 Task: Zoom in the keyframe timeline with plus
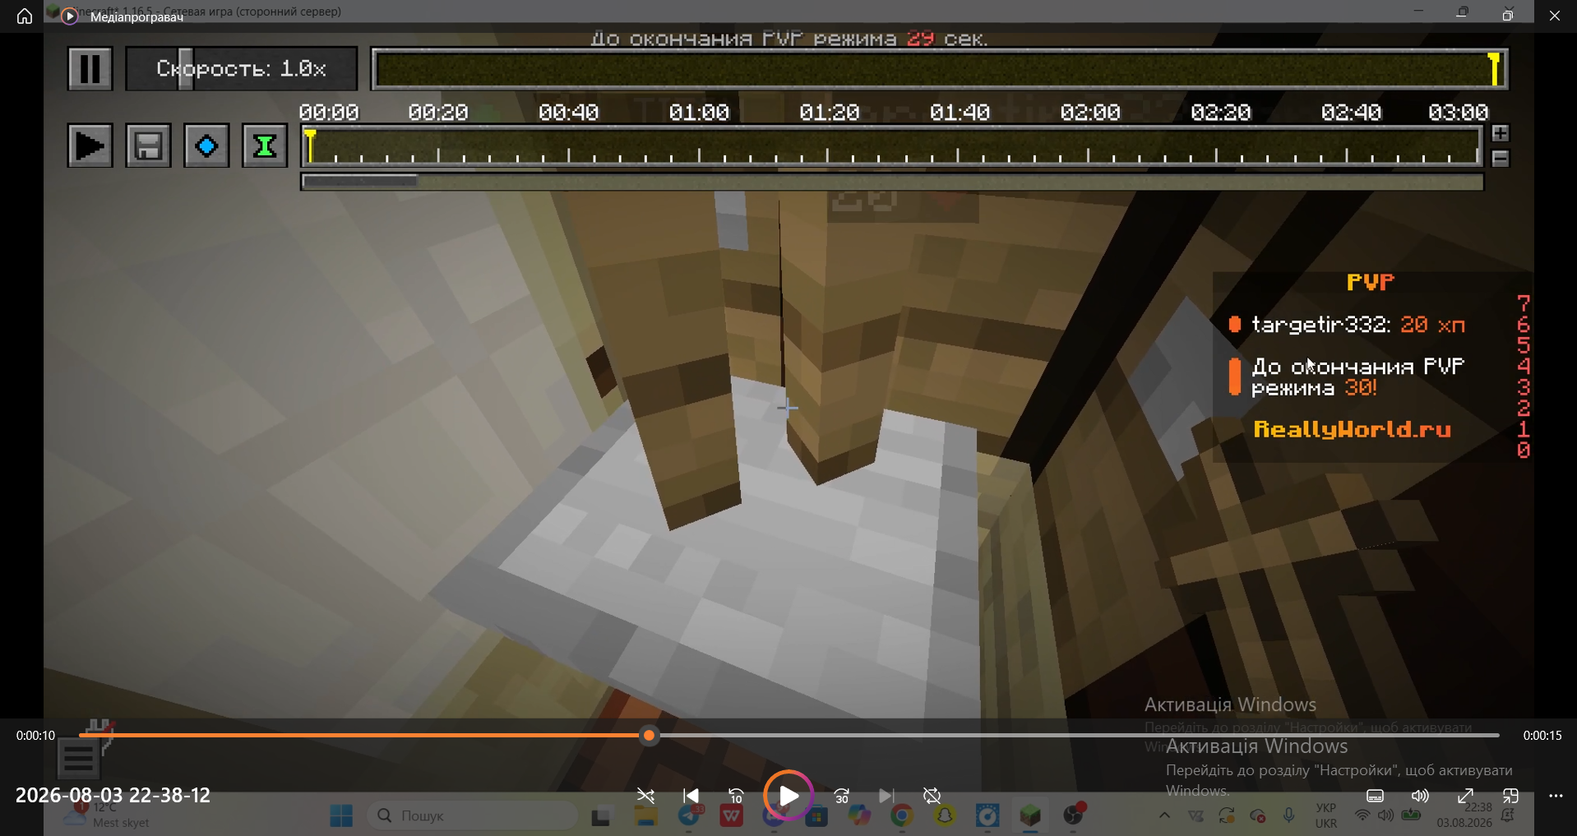click(x=1501, y=133)
